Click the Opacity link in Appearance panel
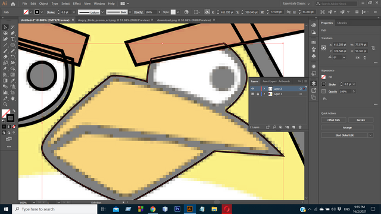The width and height of the screenshot is (381, 214). pyautogui.click(x=333, y=92)
